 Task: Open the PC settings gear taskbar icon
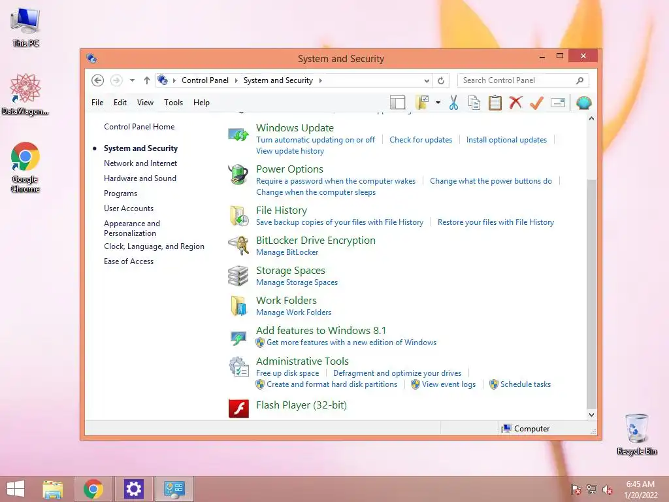133,489
